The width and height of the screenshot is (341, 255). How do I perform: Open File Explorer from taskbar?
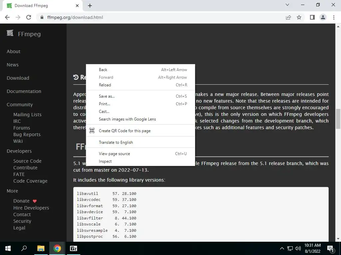[41, 248]
